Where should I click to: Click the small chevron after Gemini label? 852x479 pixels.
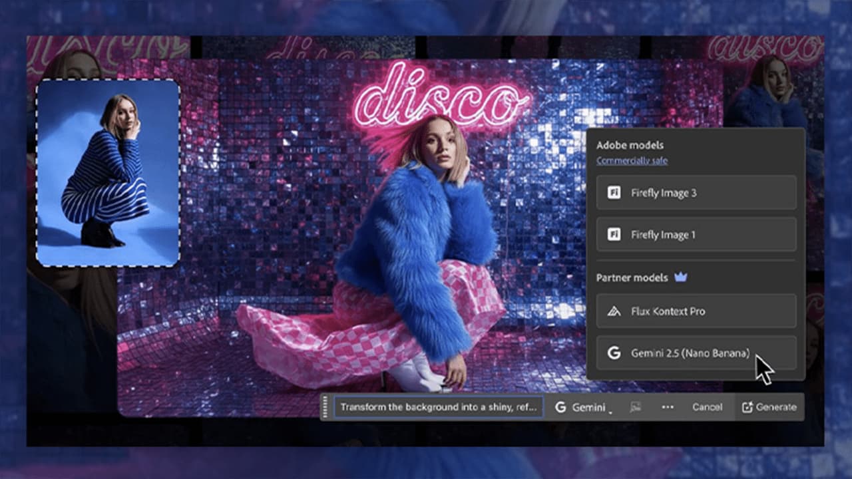[x=610, y=410]
